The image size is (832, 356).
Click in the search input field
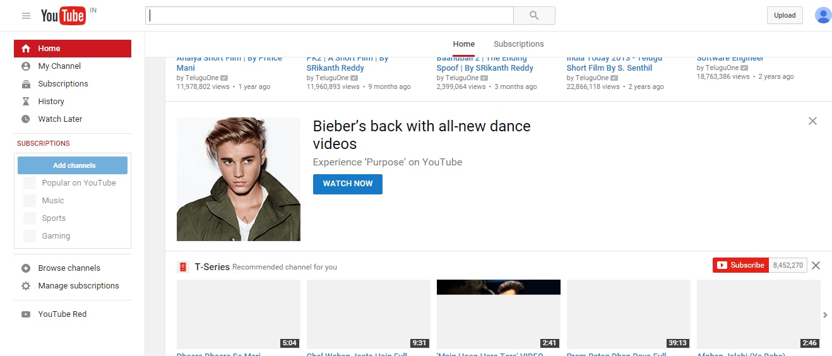[330, 16]
